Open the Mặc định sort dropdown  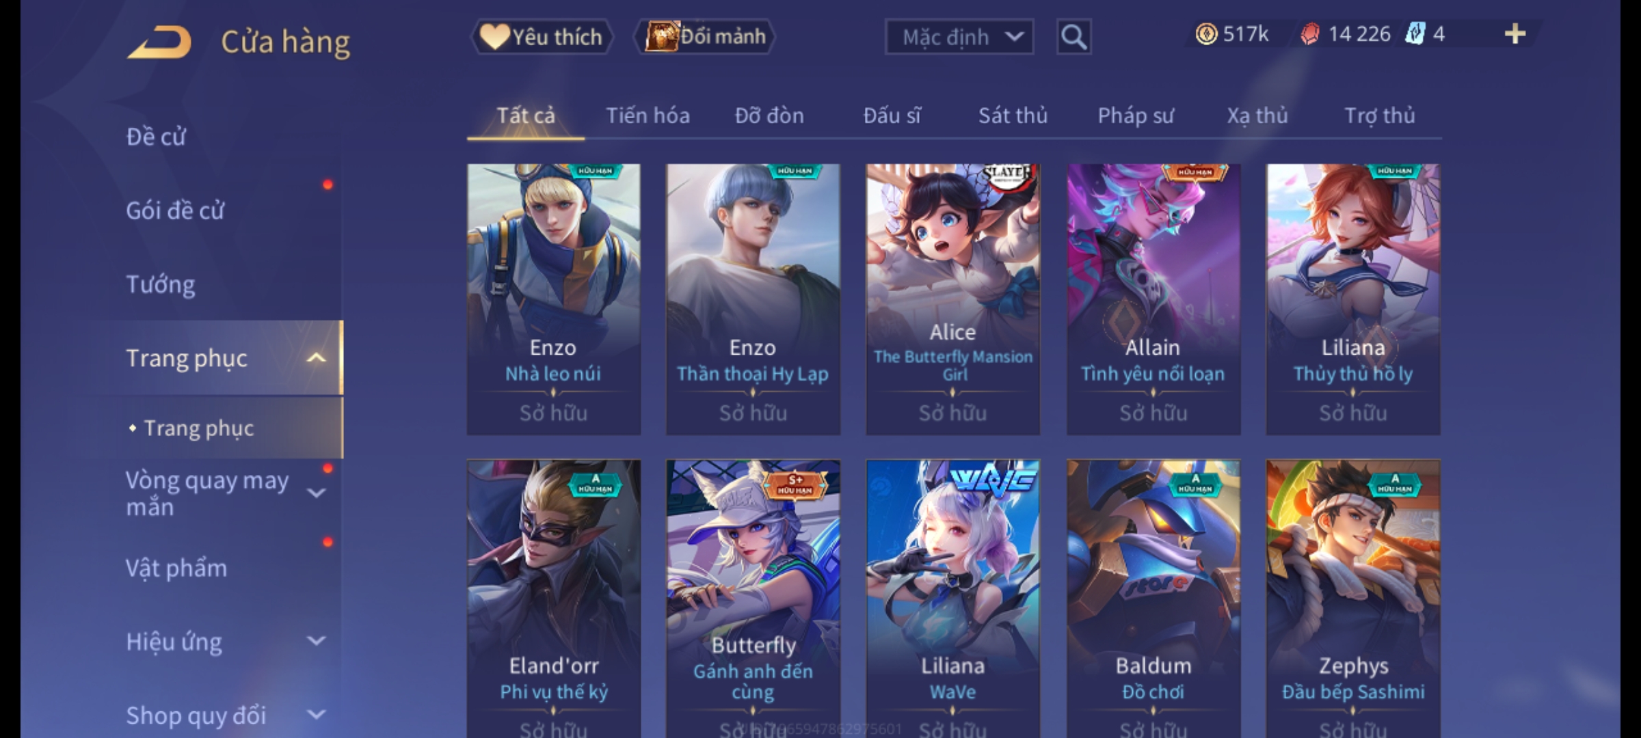pos(959,37)
